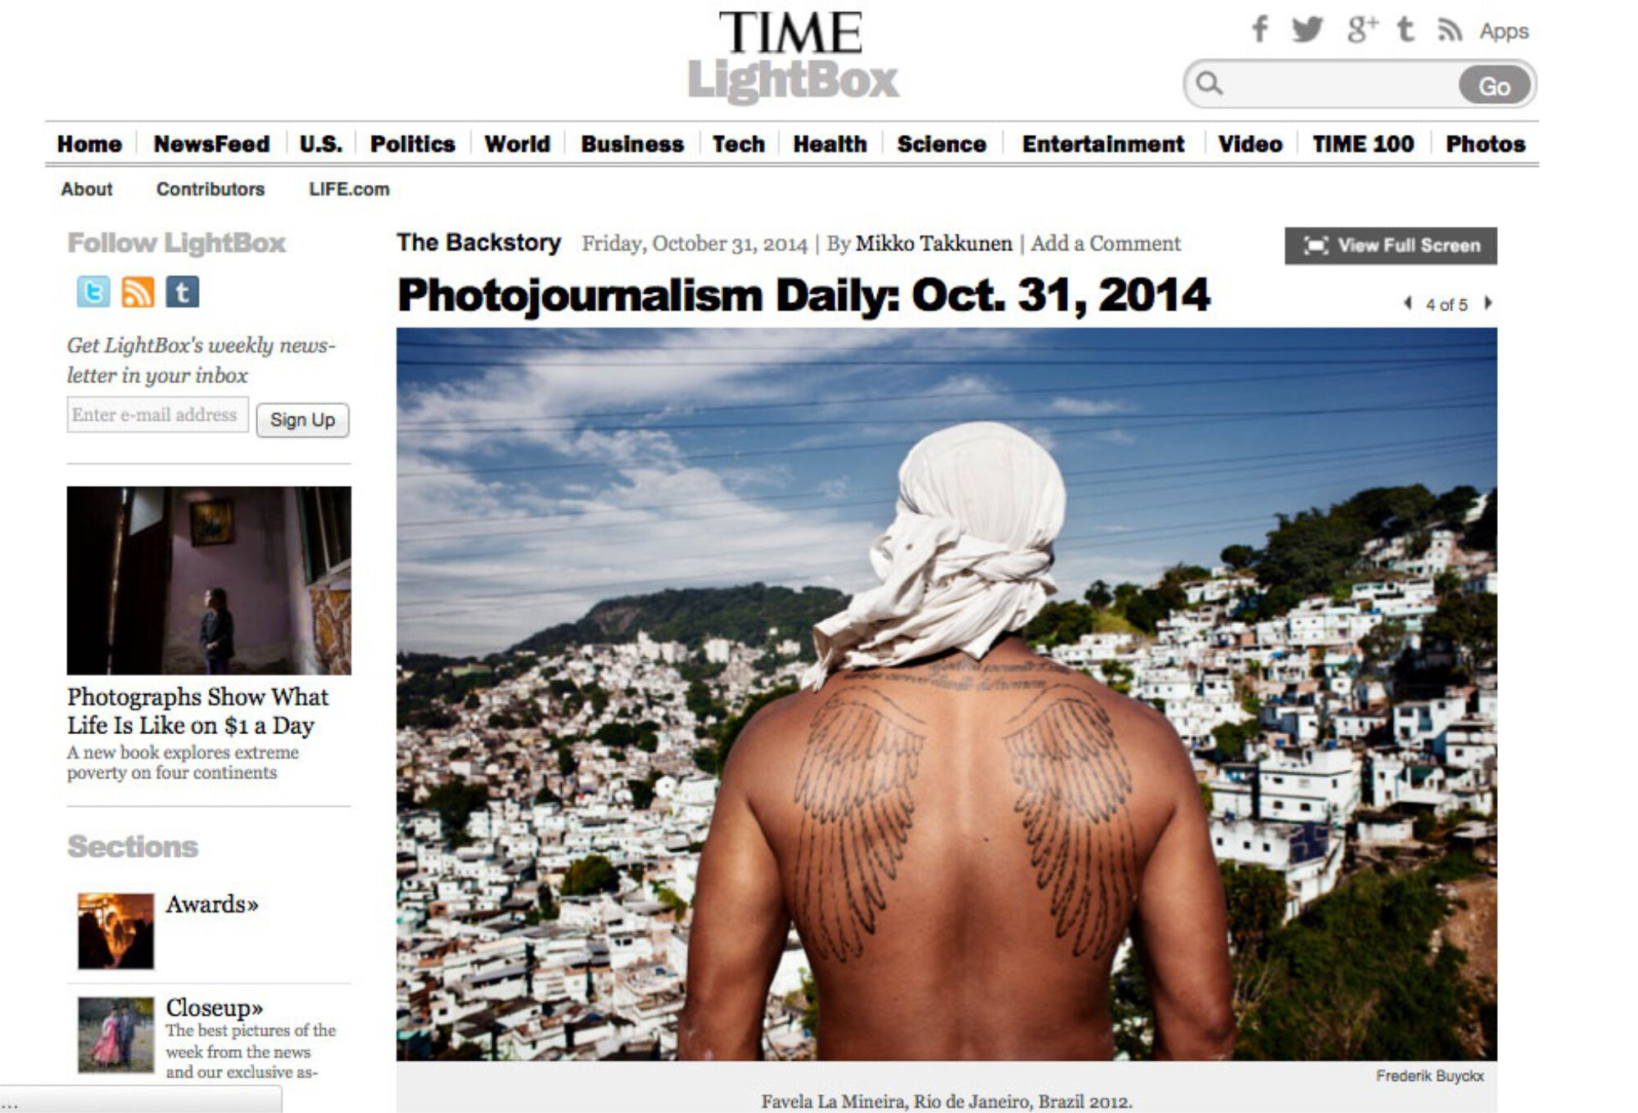Open the Contributors submenu link

coord(210,189)
